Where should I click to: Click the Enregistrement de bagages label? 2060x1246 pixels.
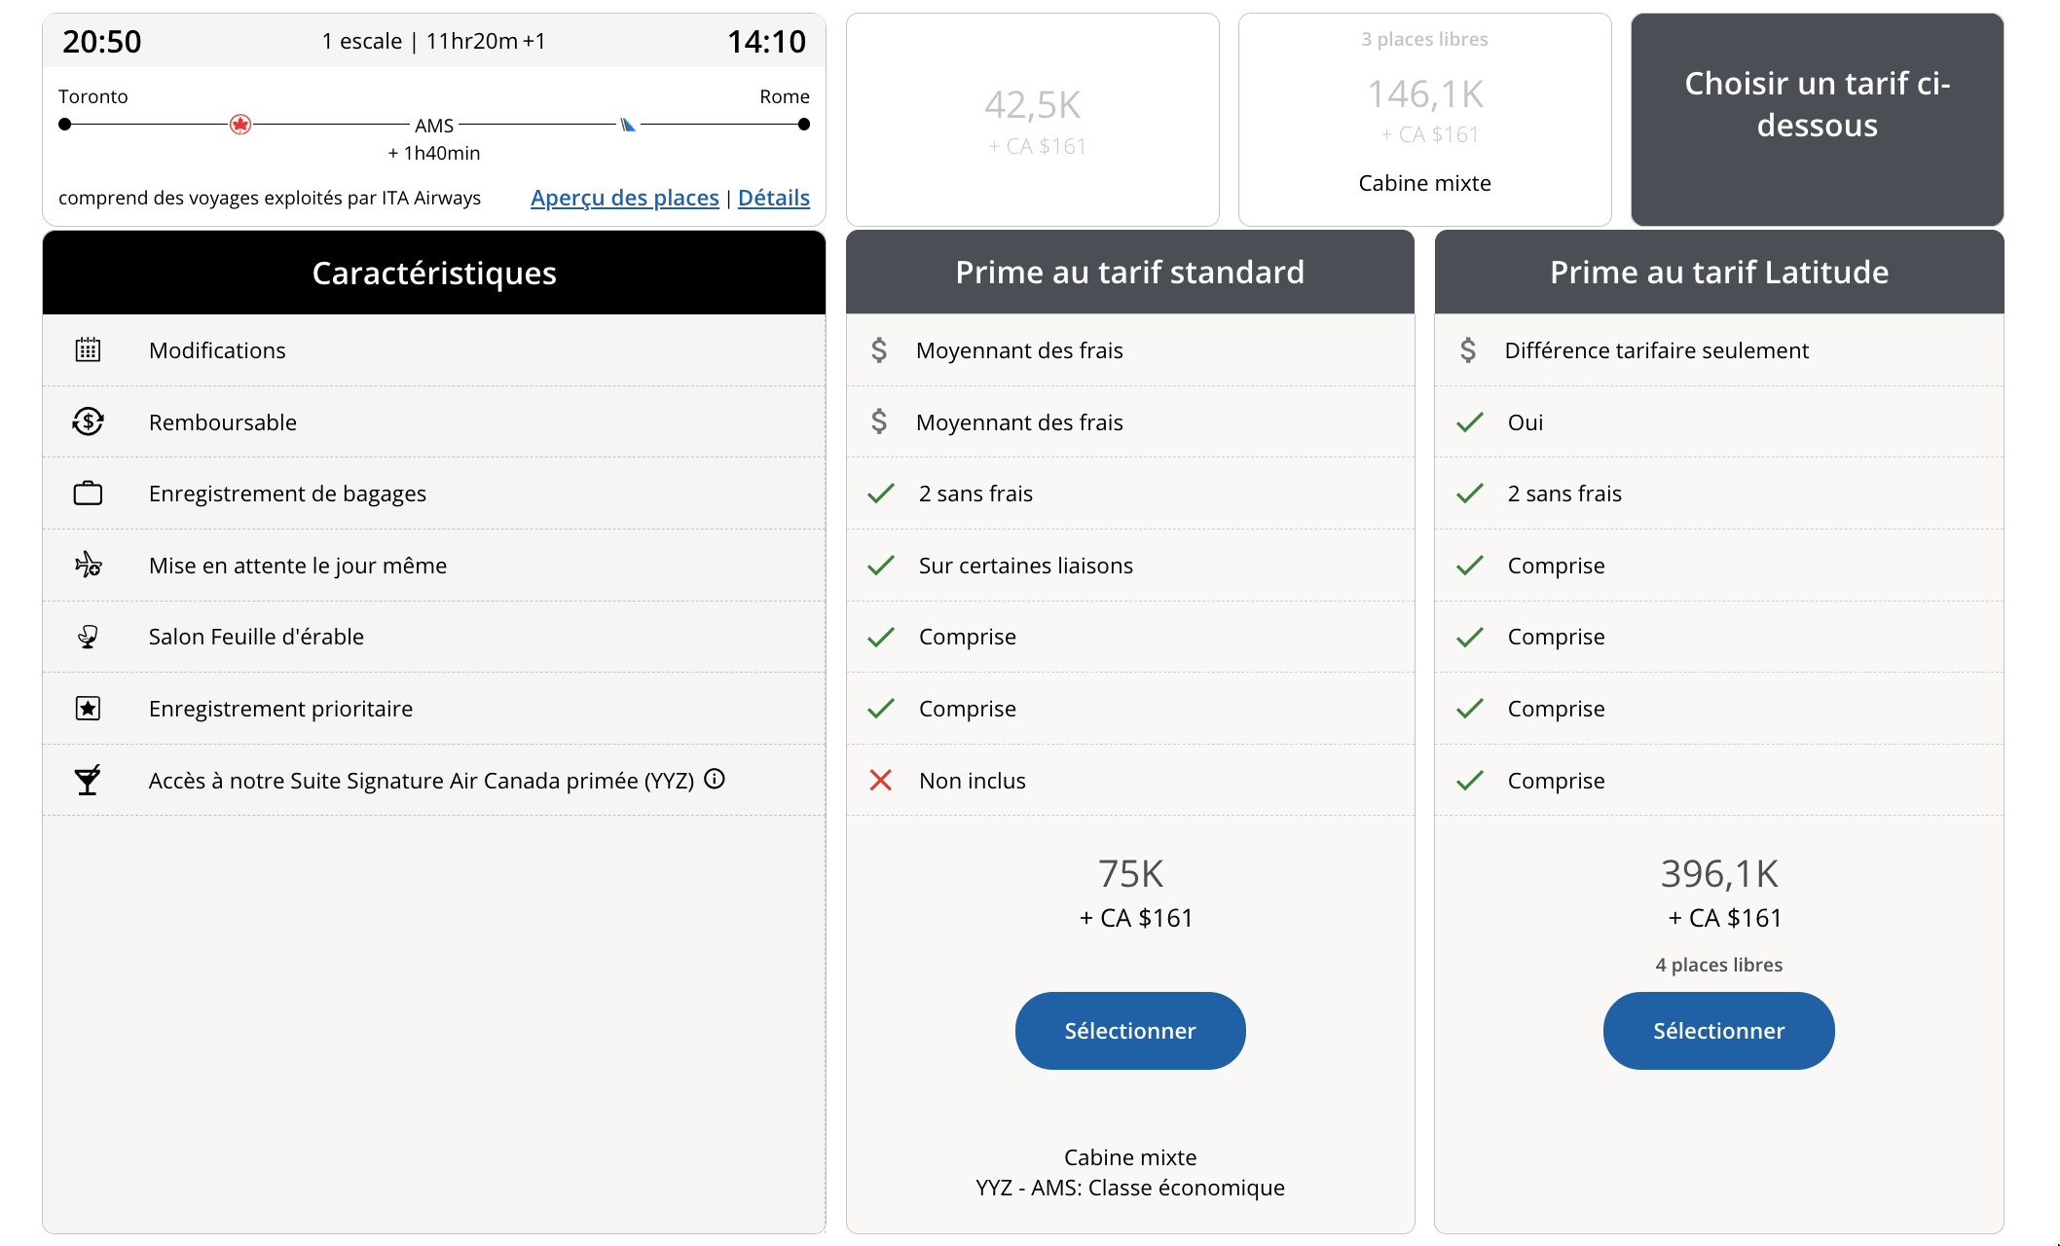pos(287,495)
